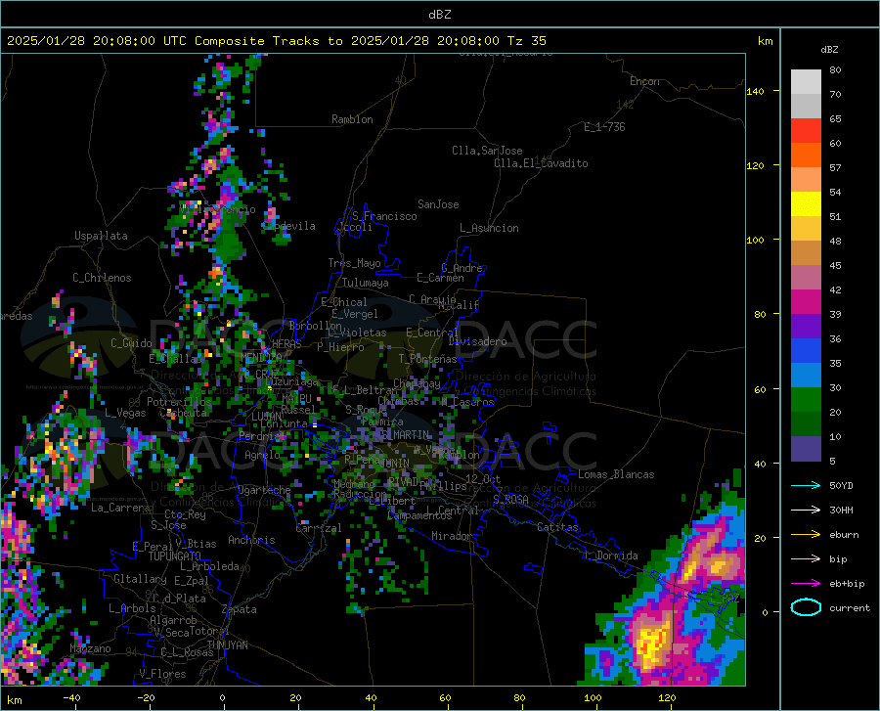Pick the tan 45-48 dBZ swatch

[x=806, y=253]
